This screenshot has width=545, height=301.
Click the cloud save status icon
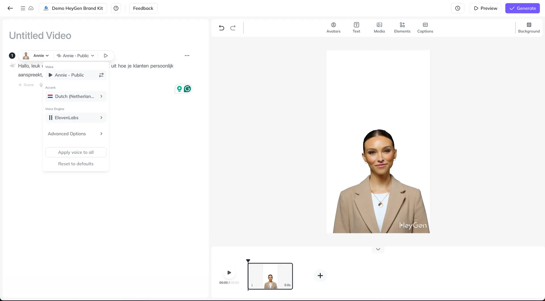click(31, 8)
